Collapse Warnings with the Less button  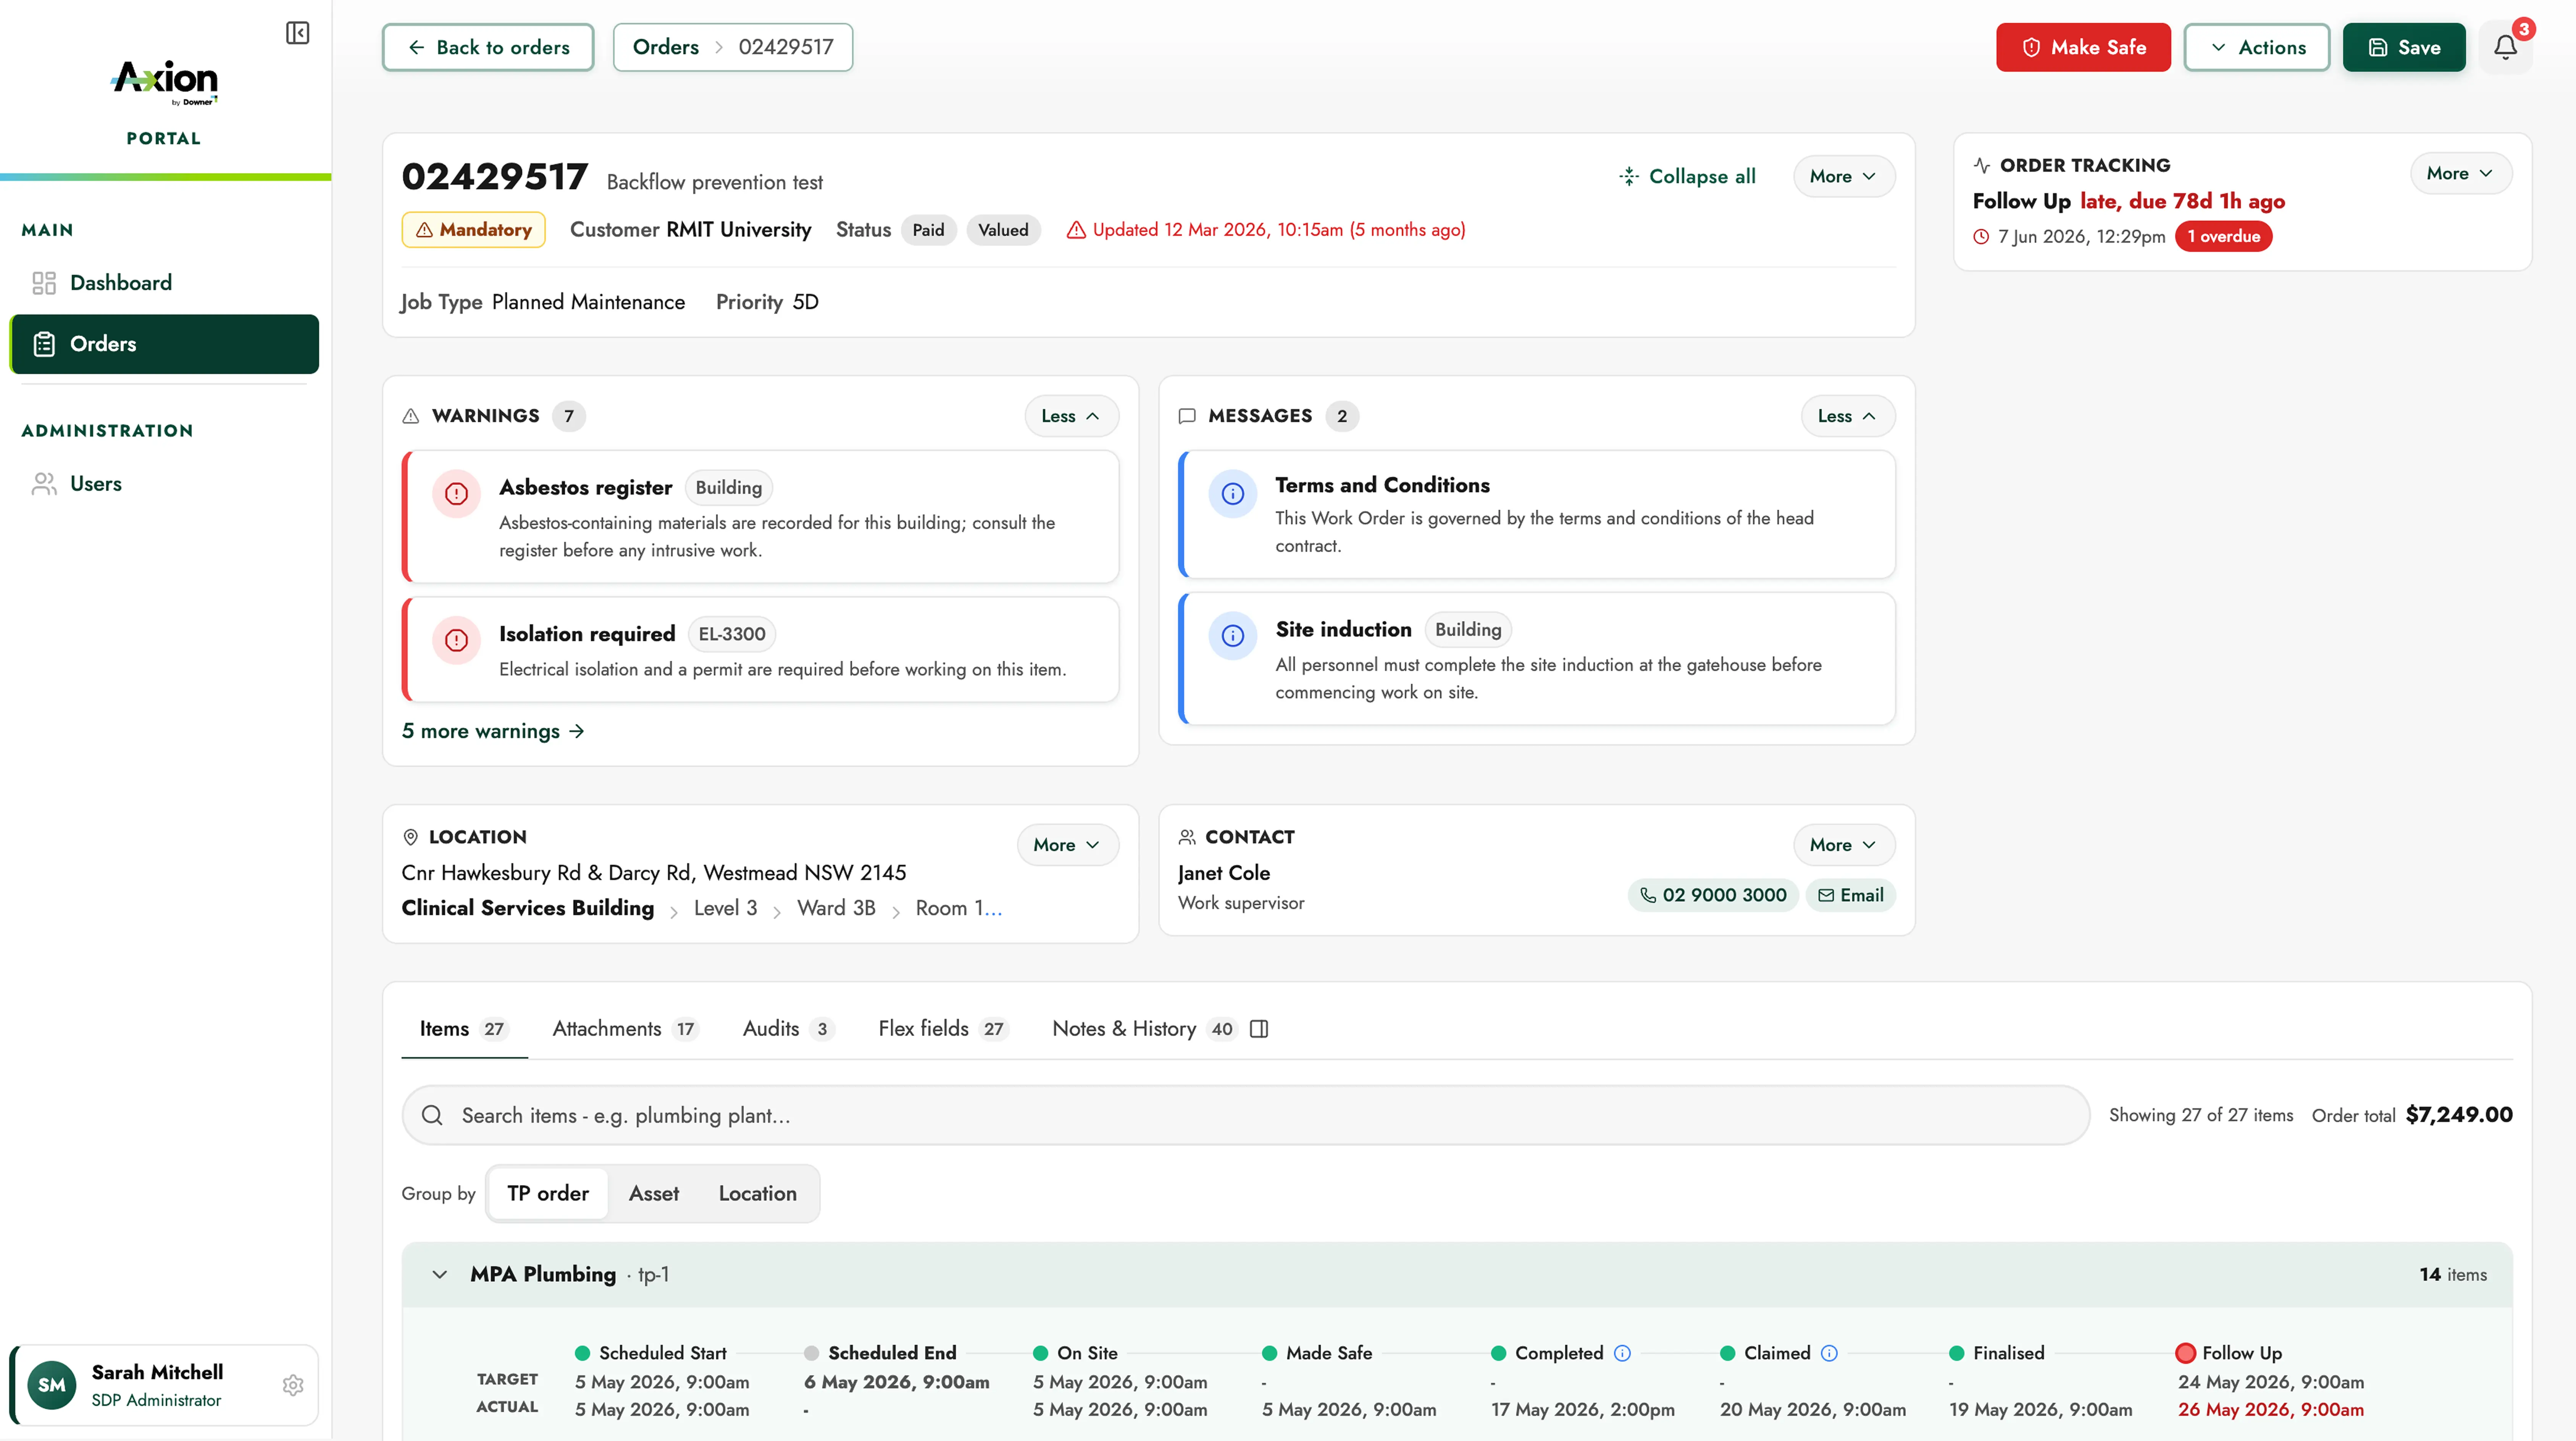pos(1071,416)
